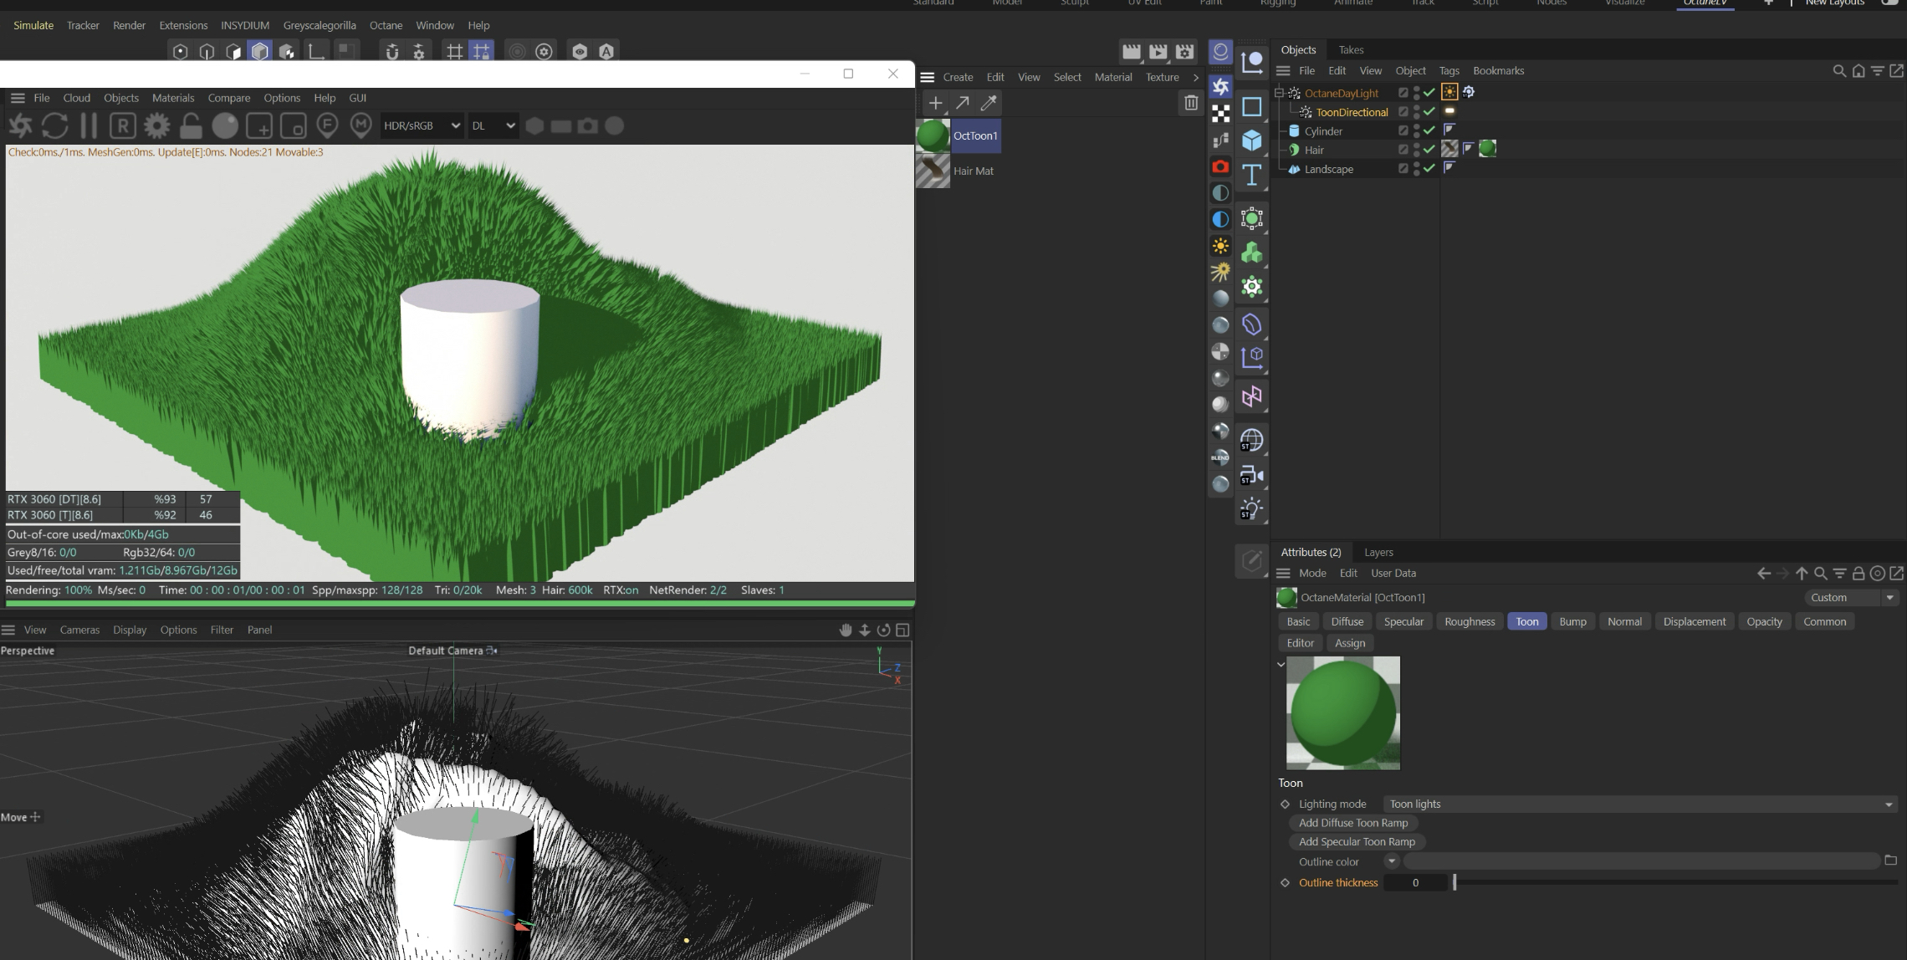Screen dimensions: 1907x960
Task: Open the HDR/sRGB color space dropdown
Action: (422, 125)
